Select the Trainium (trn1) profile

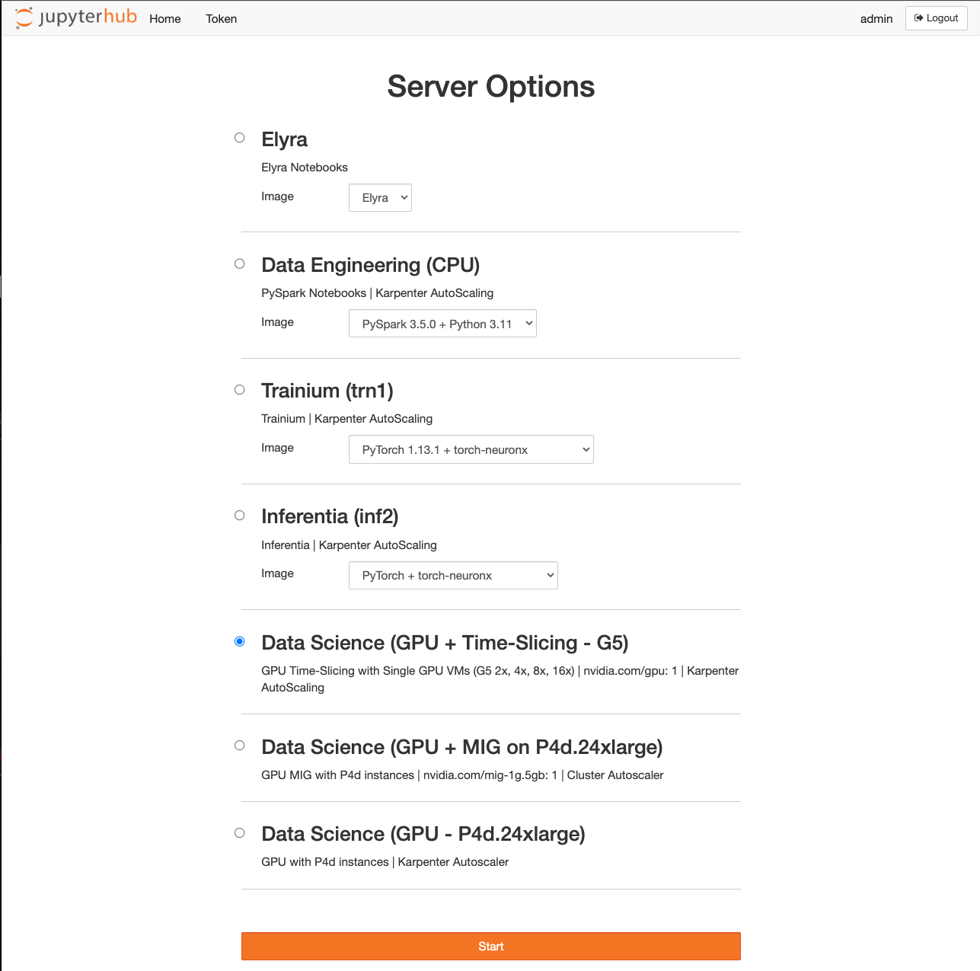coord(240,390)
